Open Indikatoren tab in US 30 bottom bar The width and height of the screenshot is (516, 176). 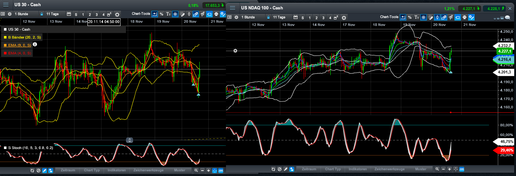(117, 170)
